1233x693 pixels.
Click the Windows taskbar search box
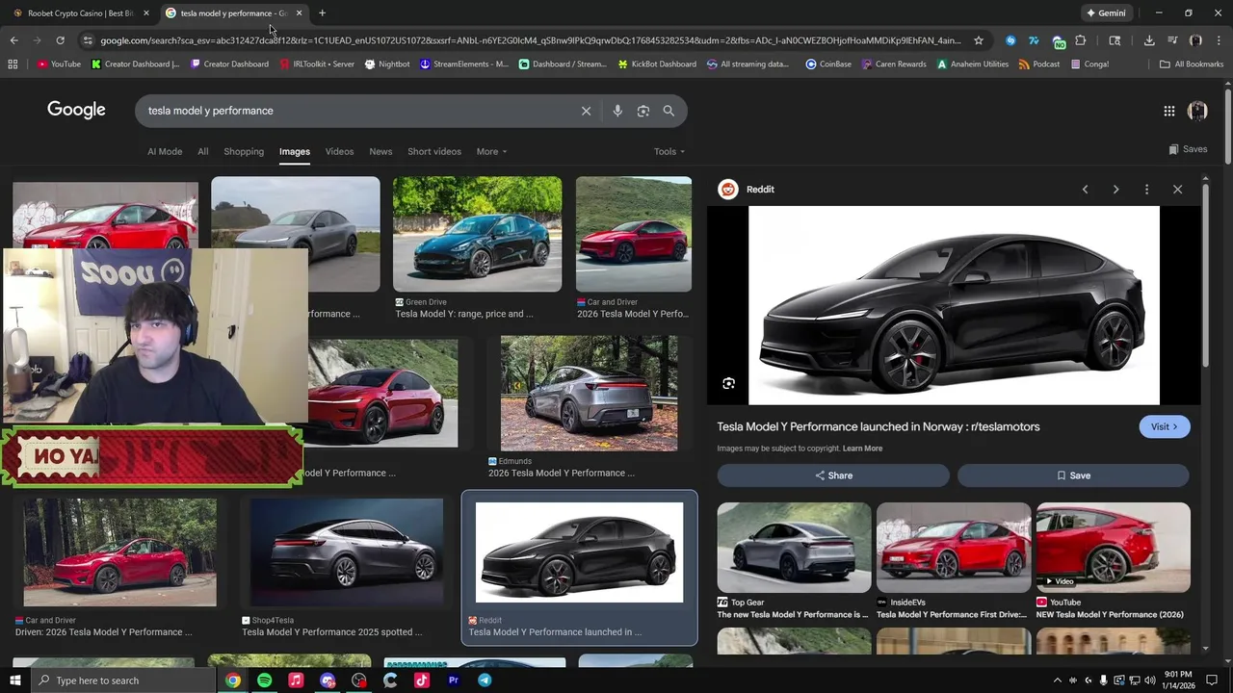122,680
